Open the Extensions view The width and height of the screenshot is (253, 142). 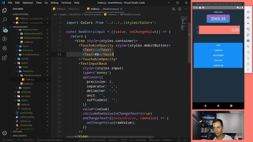(4, 58)
